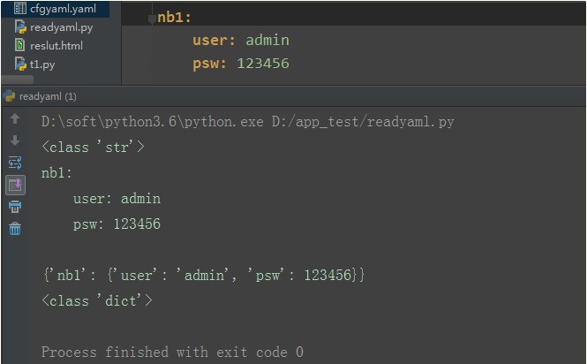Select reslut.html file
This screenshot has height=364, width=587.
[56, 46]
